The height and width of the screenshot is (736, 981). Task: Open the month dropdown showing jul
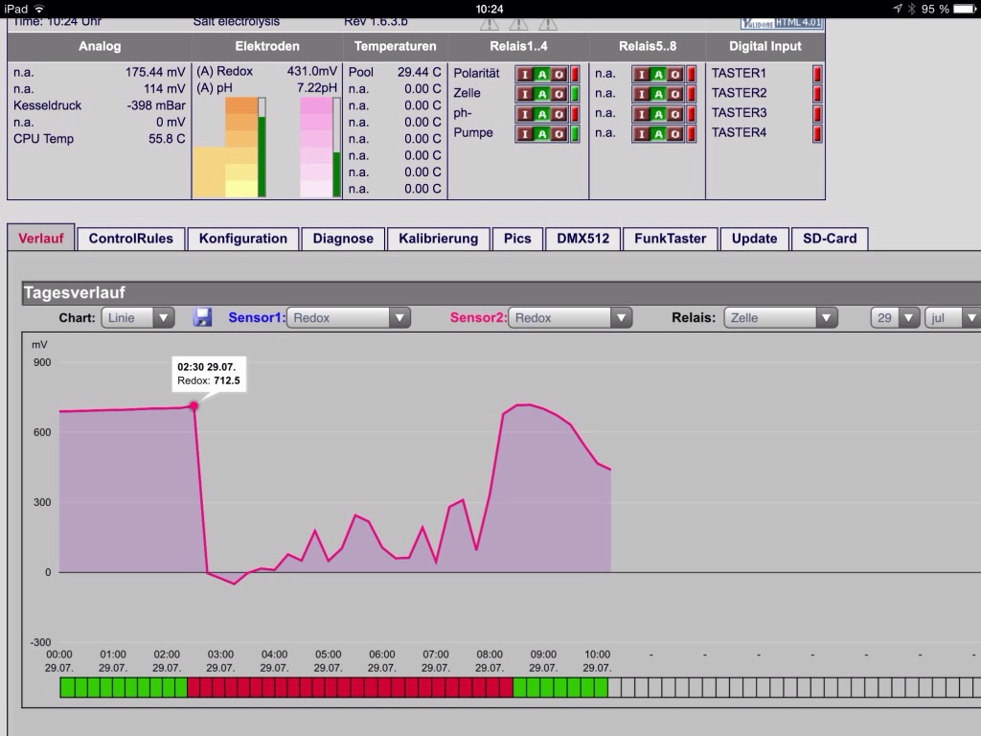click(x=952, y=317)
